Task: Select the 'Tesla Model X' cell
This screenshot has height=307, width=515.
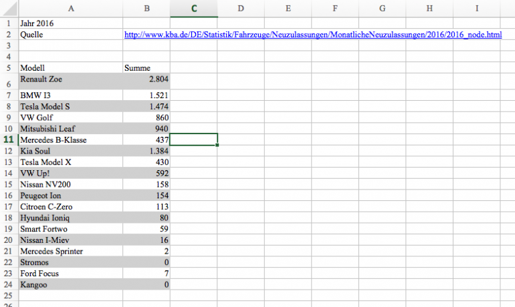Action: coord(71,162)
